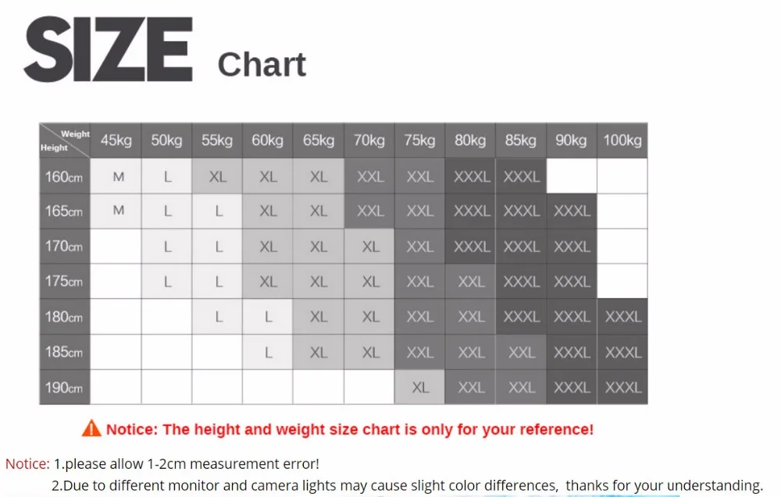Select the 45kg column header
The image size is (781, 497).
[116, 140]
